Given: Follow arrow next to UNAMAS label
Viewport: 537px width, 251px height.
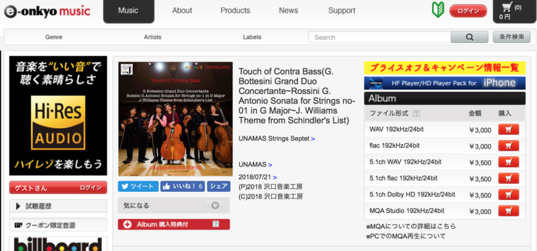Looking at the screenshot, I should (x=271, y=165).
